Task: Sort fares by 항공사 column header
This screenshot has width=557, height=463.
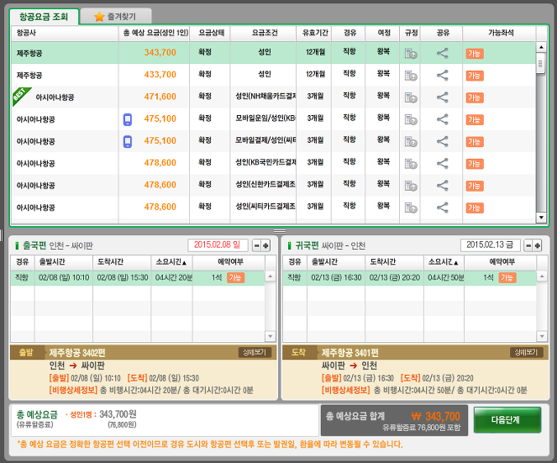Action: coord(65,33)
